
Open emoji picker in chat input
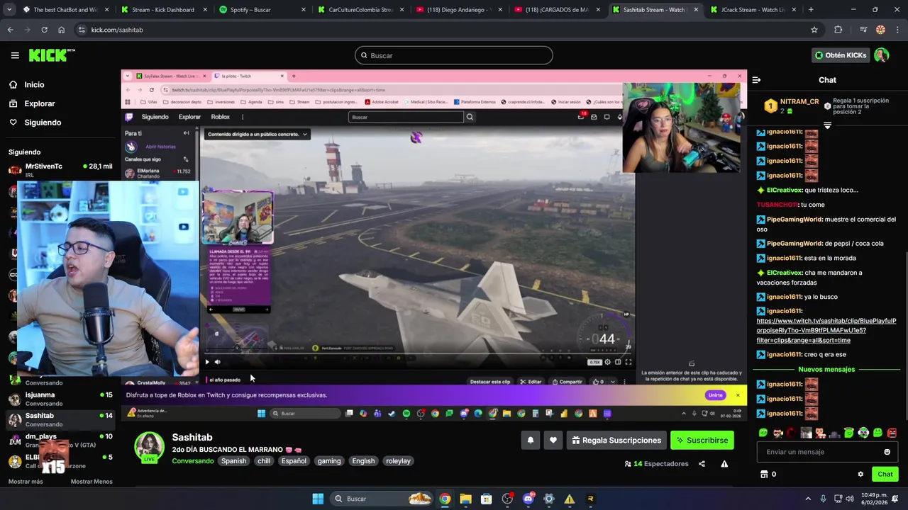coord(887,452)
